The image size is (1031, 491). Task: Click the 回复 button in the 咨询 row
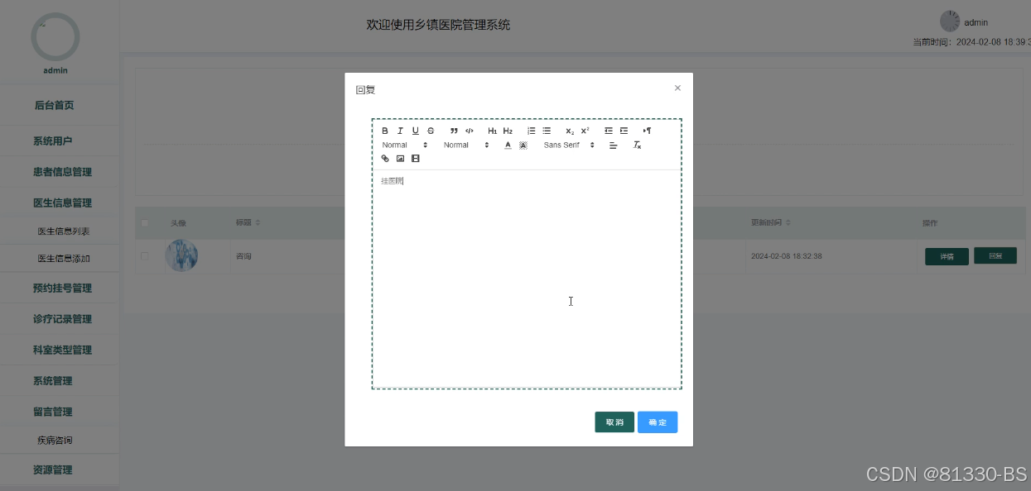click(x=995, y=256)
